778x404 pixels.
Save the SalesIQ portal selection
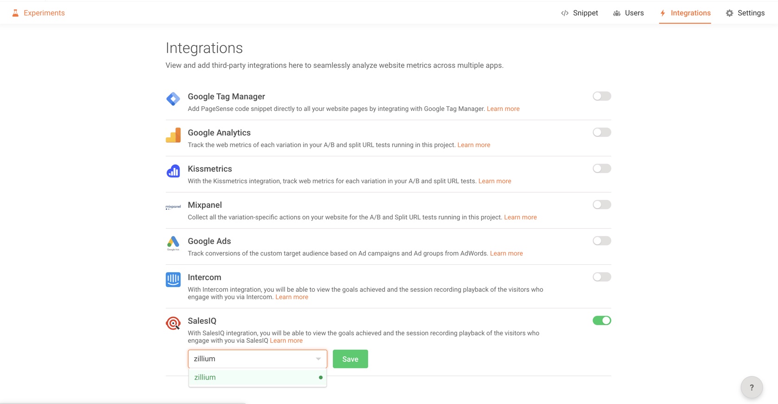click(350, 359)
